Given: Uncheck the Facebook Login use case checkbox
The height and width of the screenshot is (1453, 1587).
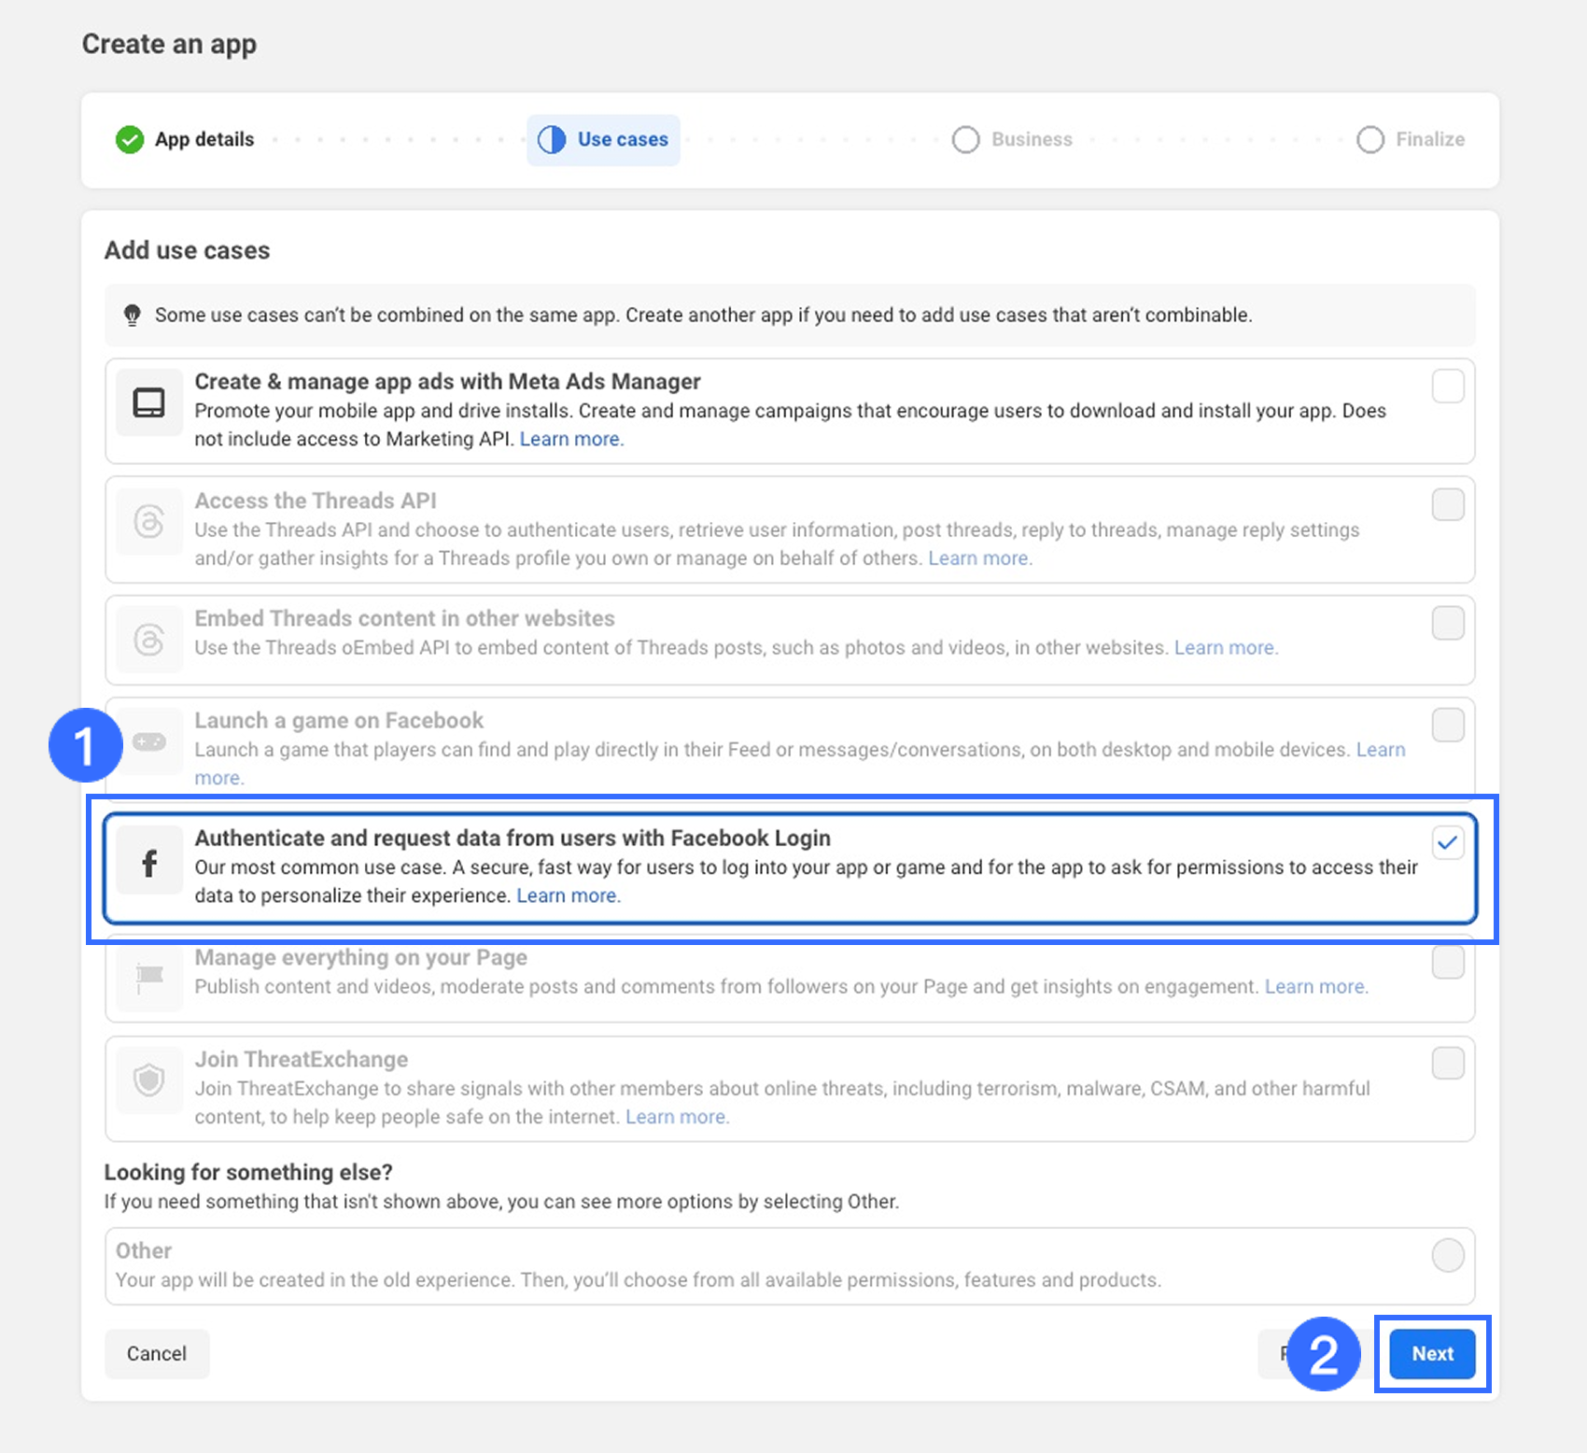Looking at the screenshot, I should tap(1448, 843).
